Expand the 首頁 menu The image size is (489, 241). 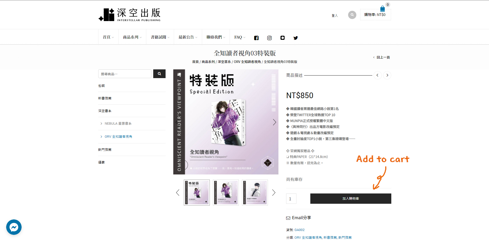[x=108, y=37]
